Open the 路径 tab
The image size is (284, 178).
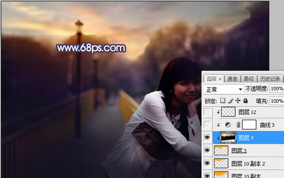point(248,79)
